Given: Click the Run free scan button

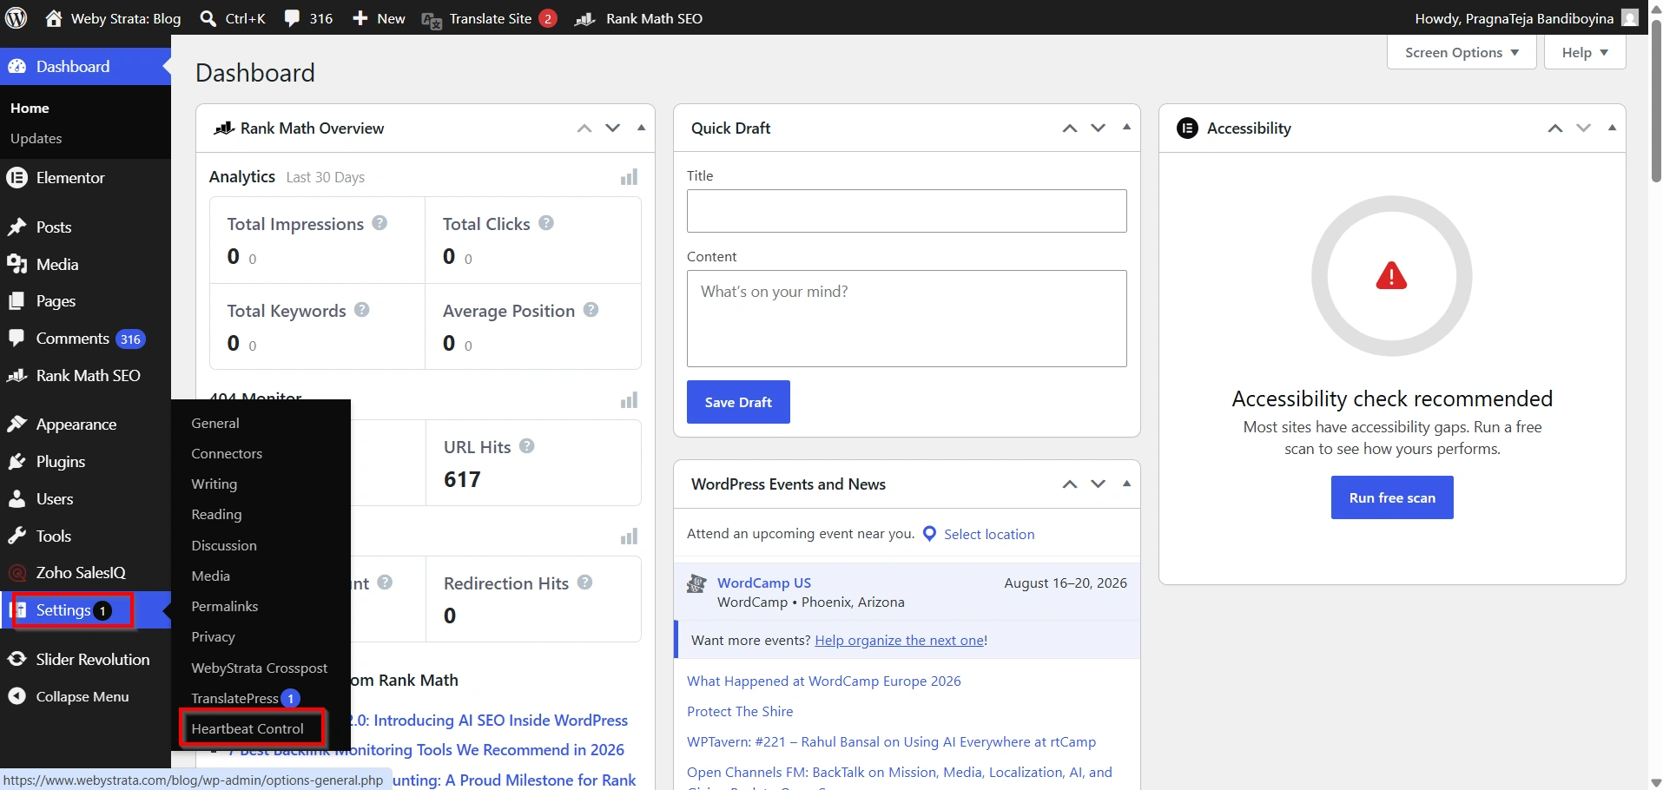Looking at the screenshot, I should coord(1392,497).
